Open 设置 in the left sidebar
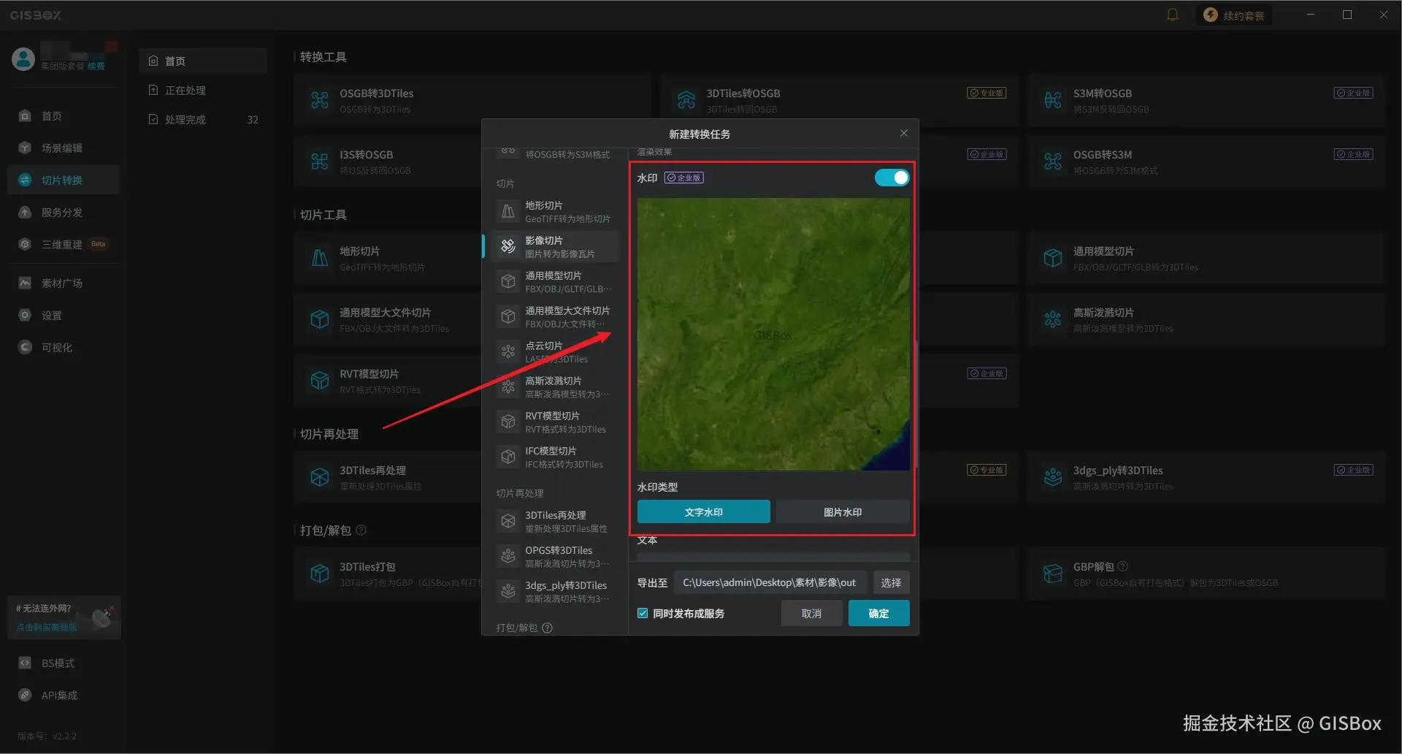Screen dimensions: 1402x754 64,316
